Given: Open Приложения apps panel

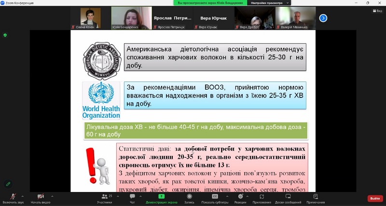Looking at the screenshot, I should pos(262,199).
